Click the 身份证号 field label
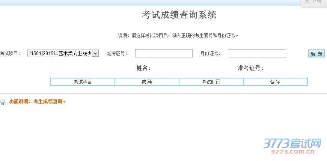The width and height of the screenshot is (327, 161). (x=210, y=53)
